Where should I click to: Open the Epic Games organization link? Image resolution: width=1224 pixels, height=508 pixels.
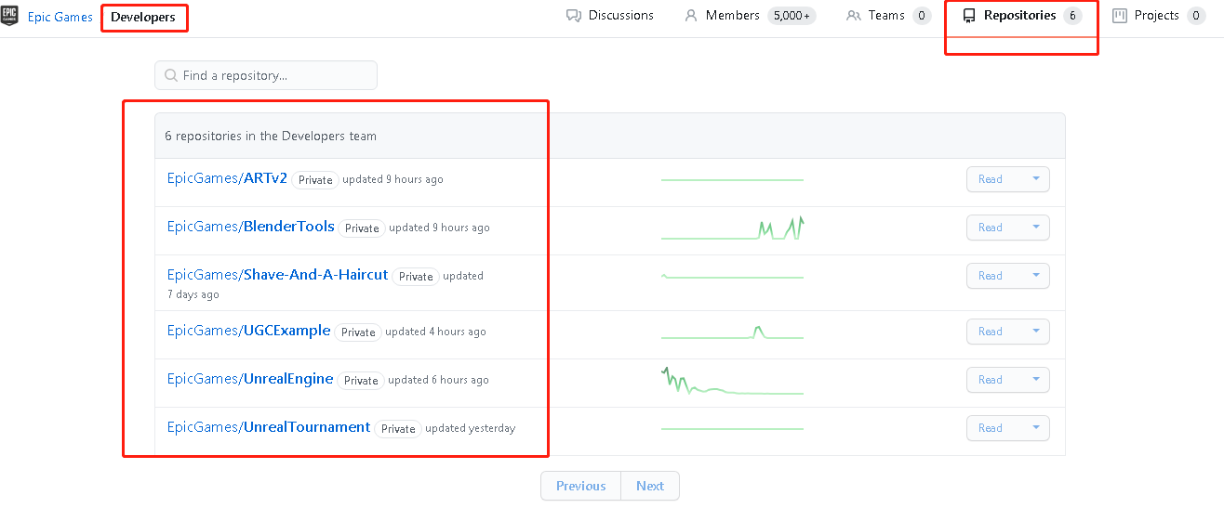coord(60,17)
